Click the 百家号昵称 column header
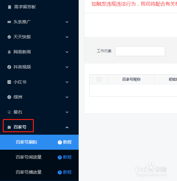 (x=131, y=79)
